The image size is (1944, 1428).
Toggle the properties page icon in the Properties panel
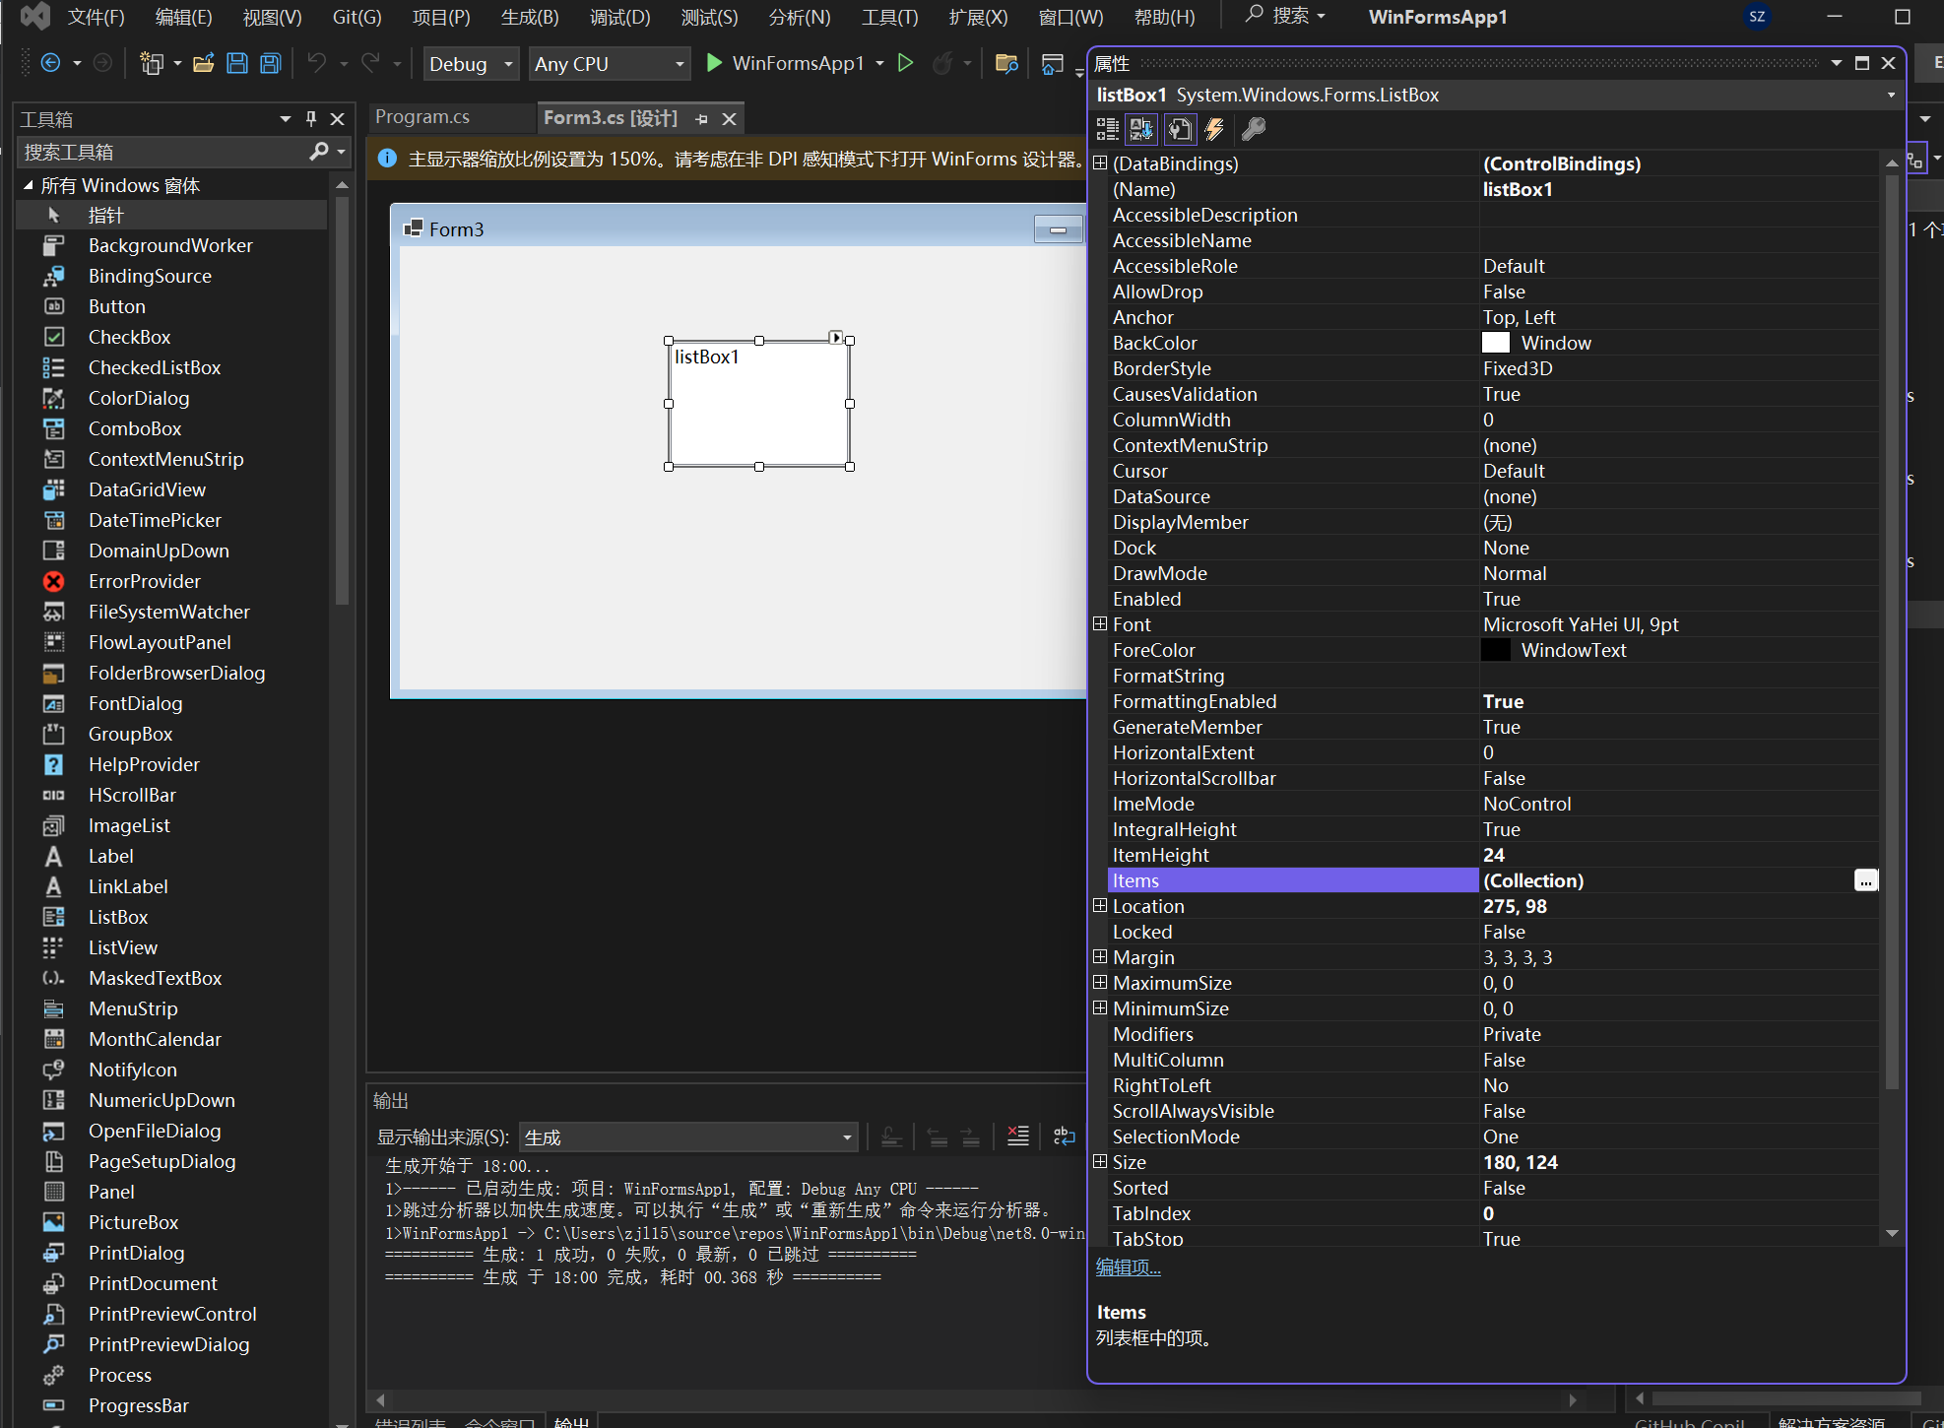[1180, 129]
